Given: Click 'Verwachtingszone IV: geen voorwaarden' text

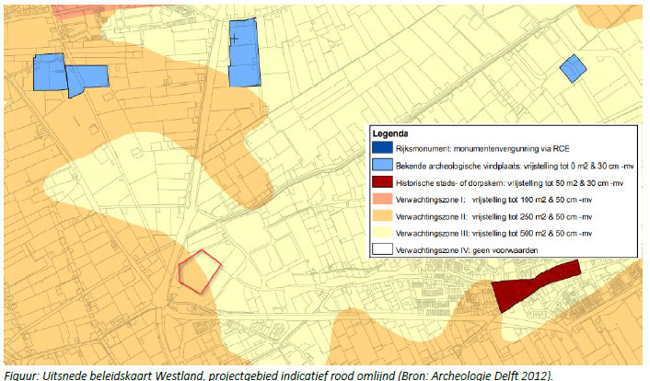Looking at the screenshot, I should (467, 250).
